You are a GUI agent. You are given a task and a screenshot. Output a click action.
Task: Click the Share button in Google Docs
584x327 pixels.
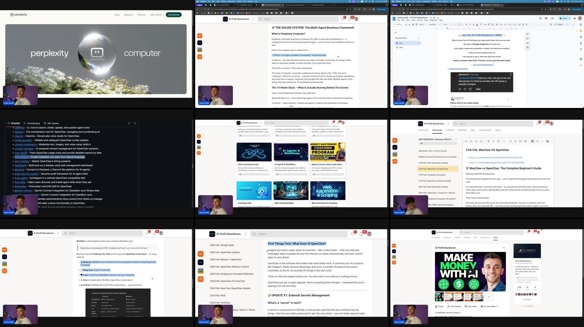564,18
